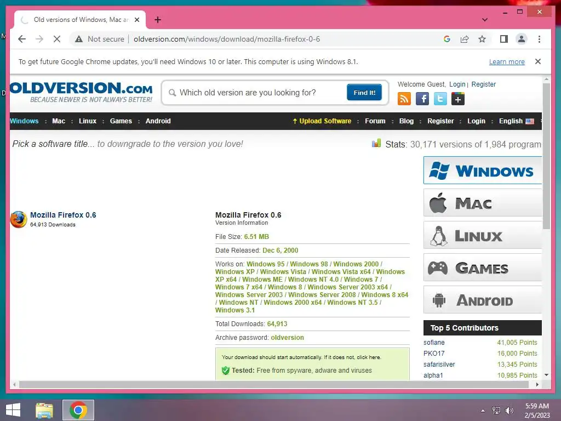Open a new browser tab
The height and width of the screenshot is (421, 561).
(158, 20)
